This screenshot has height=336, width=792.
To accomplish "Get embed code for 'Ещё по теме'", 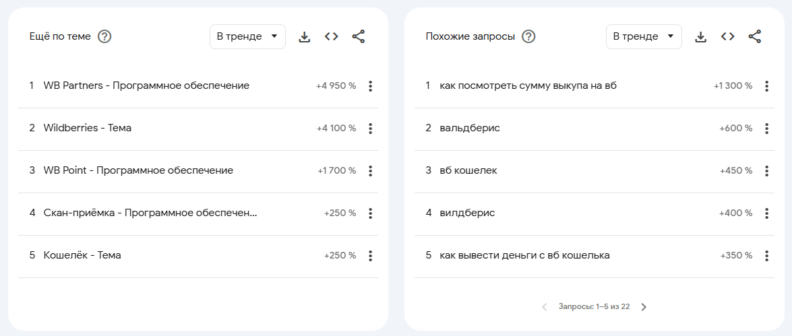I will pos(332,37).
